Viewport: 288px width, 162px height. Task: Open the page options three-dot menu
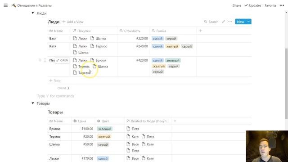(x=282, y=5)
